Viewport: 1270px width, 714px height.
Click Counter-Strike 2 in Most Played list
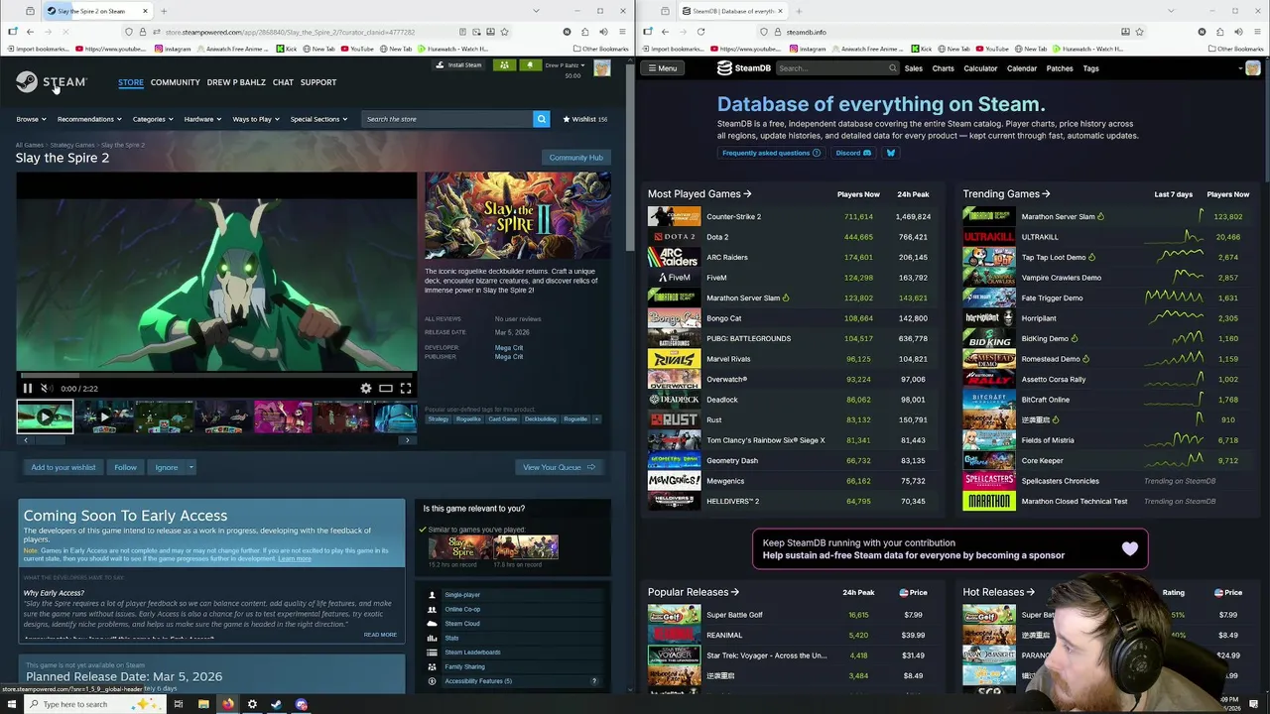[x=733, y=216]
